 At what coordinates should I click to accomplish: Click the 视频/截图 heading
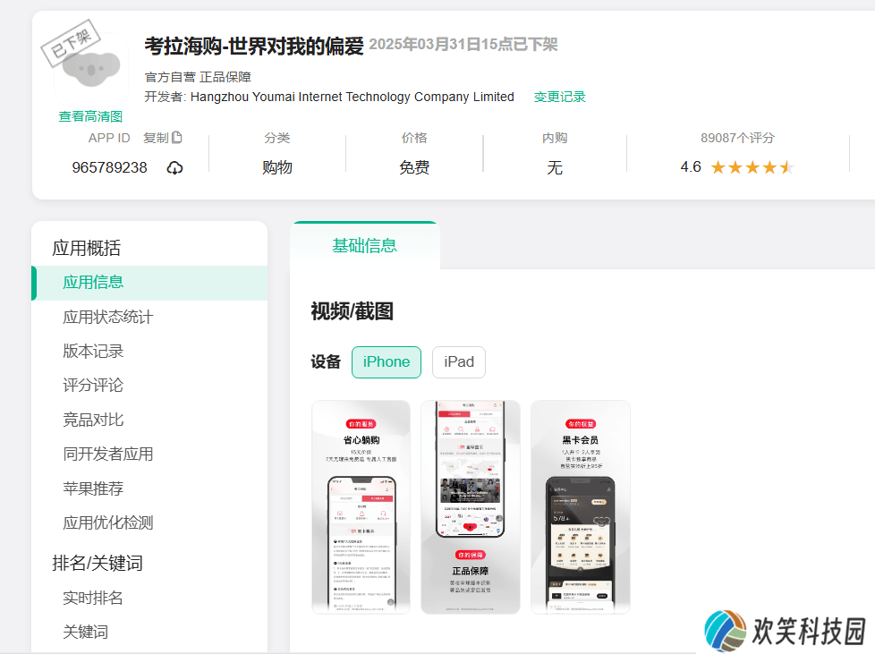[353, 311]
